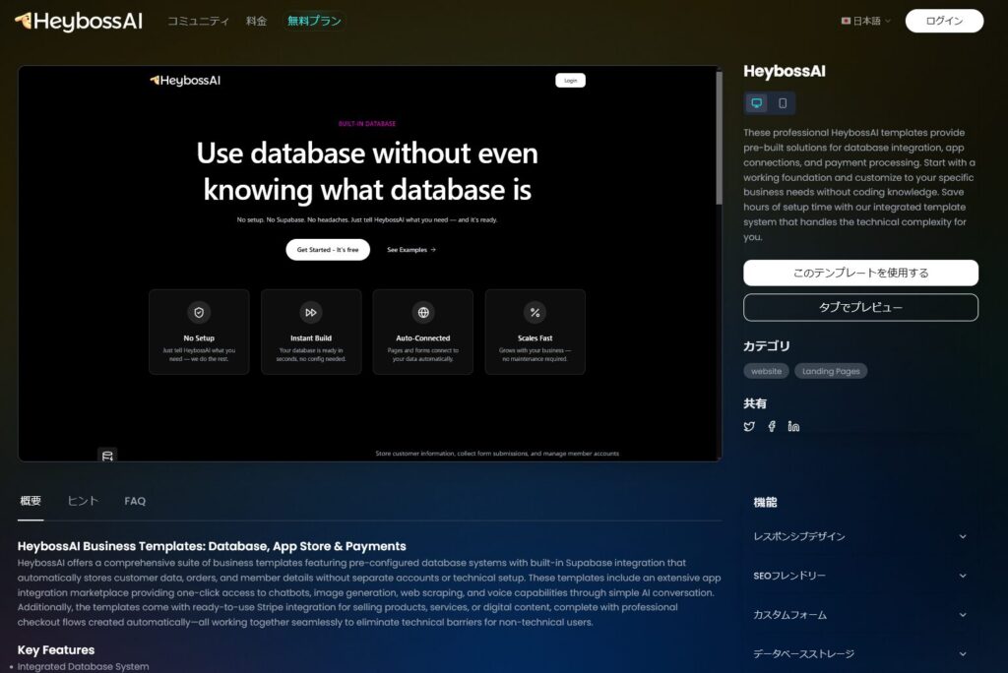Click the 'BUILT-IN DATABASE' label in preview

(x=367, y=123)
